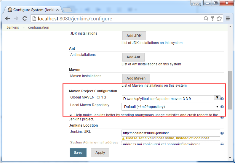Show help for Jenkins URL field

[x=222, y=133]
